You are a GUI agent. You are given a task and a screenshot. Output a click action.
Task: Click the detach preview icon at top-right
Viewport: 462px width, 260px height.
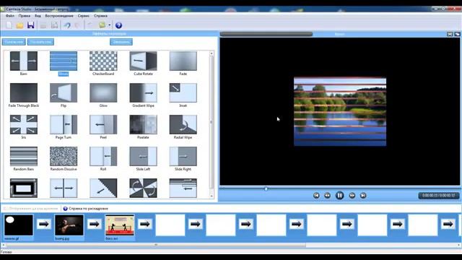[x=457, y=34]
